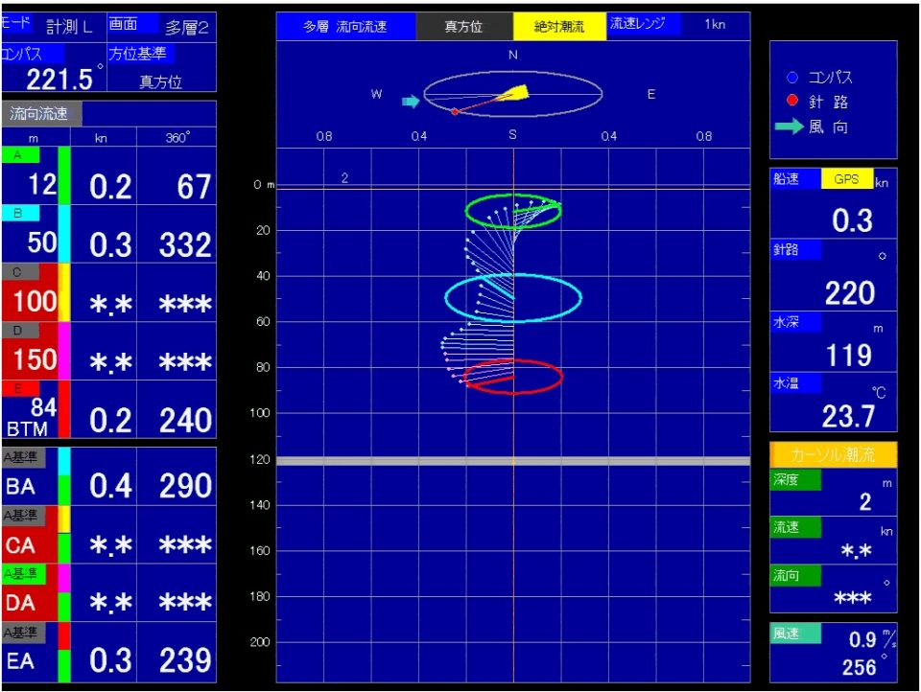Click EA direction value 239

point(184,660)
